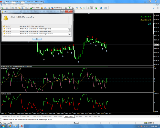Image resolution: width=160 pixels, height=128 pixels.
Task: Select the #XBZX22,M1 chart tab
Action: [x=58, y=116]
